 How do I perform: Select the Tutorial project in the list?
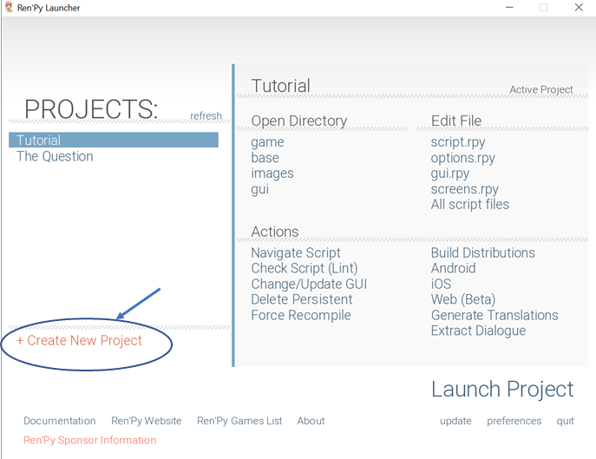(114, 140)
